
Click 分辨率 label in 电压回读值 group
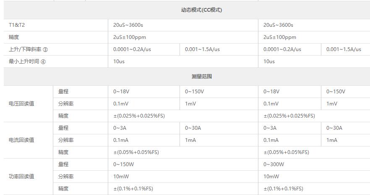click(x=66, y=104)
